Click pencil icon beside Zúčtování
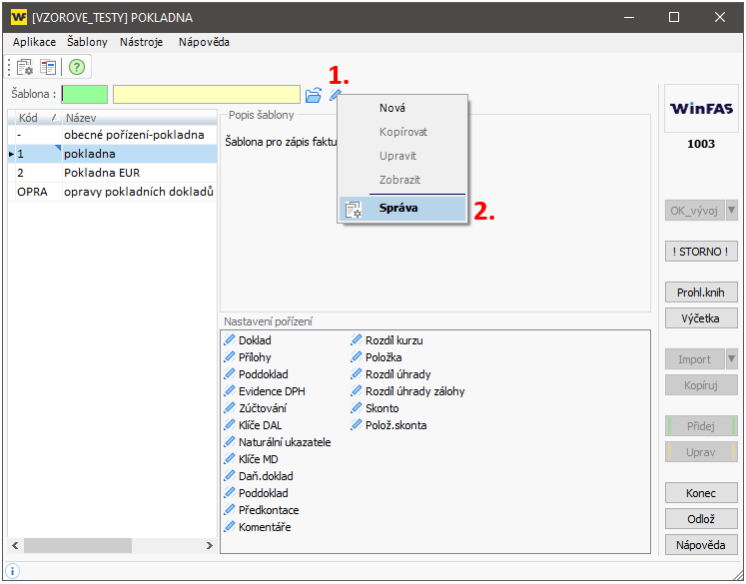 230,408
